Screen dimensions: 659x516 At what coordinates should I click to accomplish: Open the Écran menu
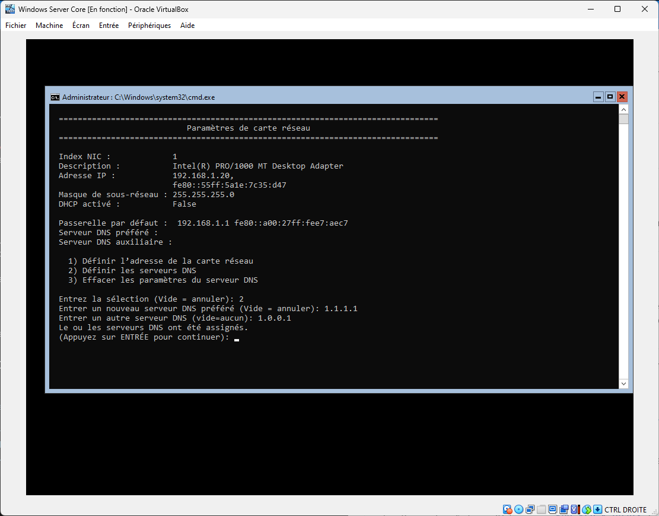81,26
